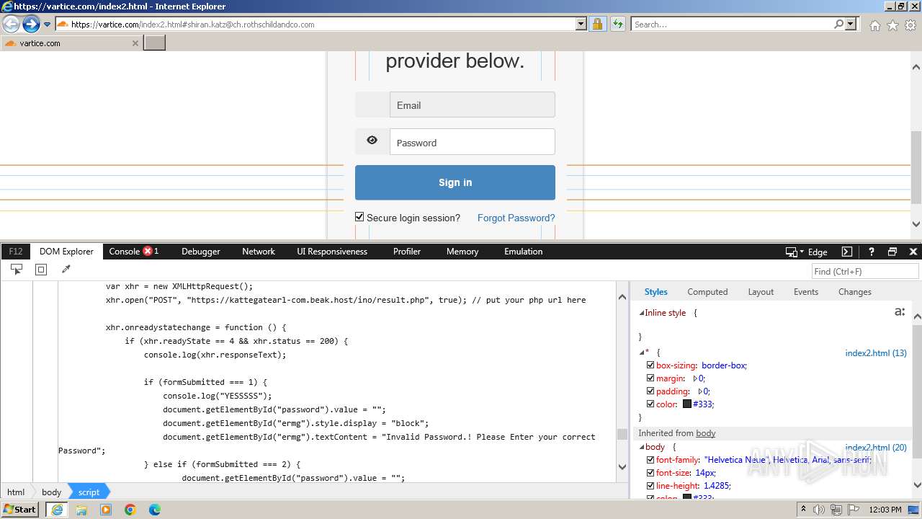This screenshot has width=922, height=519.
Task: Click the search magnifier icon
Action: point(838,25)
